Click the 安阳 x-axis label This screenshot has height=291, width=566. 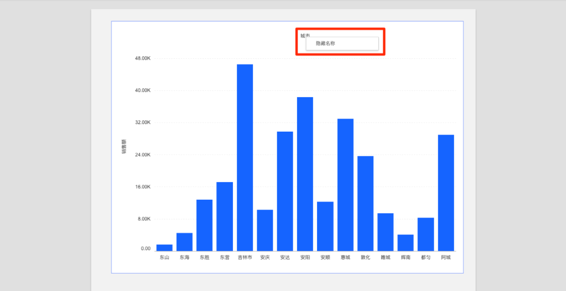(x=305, y=257)
